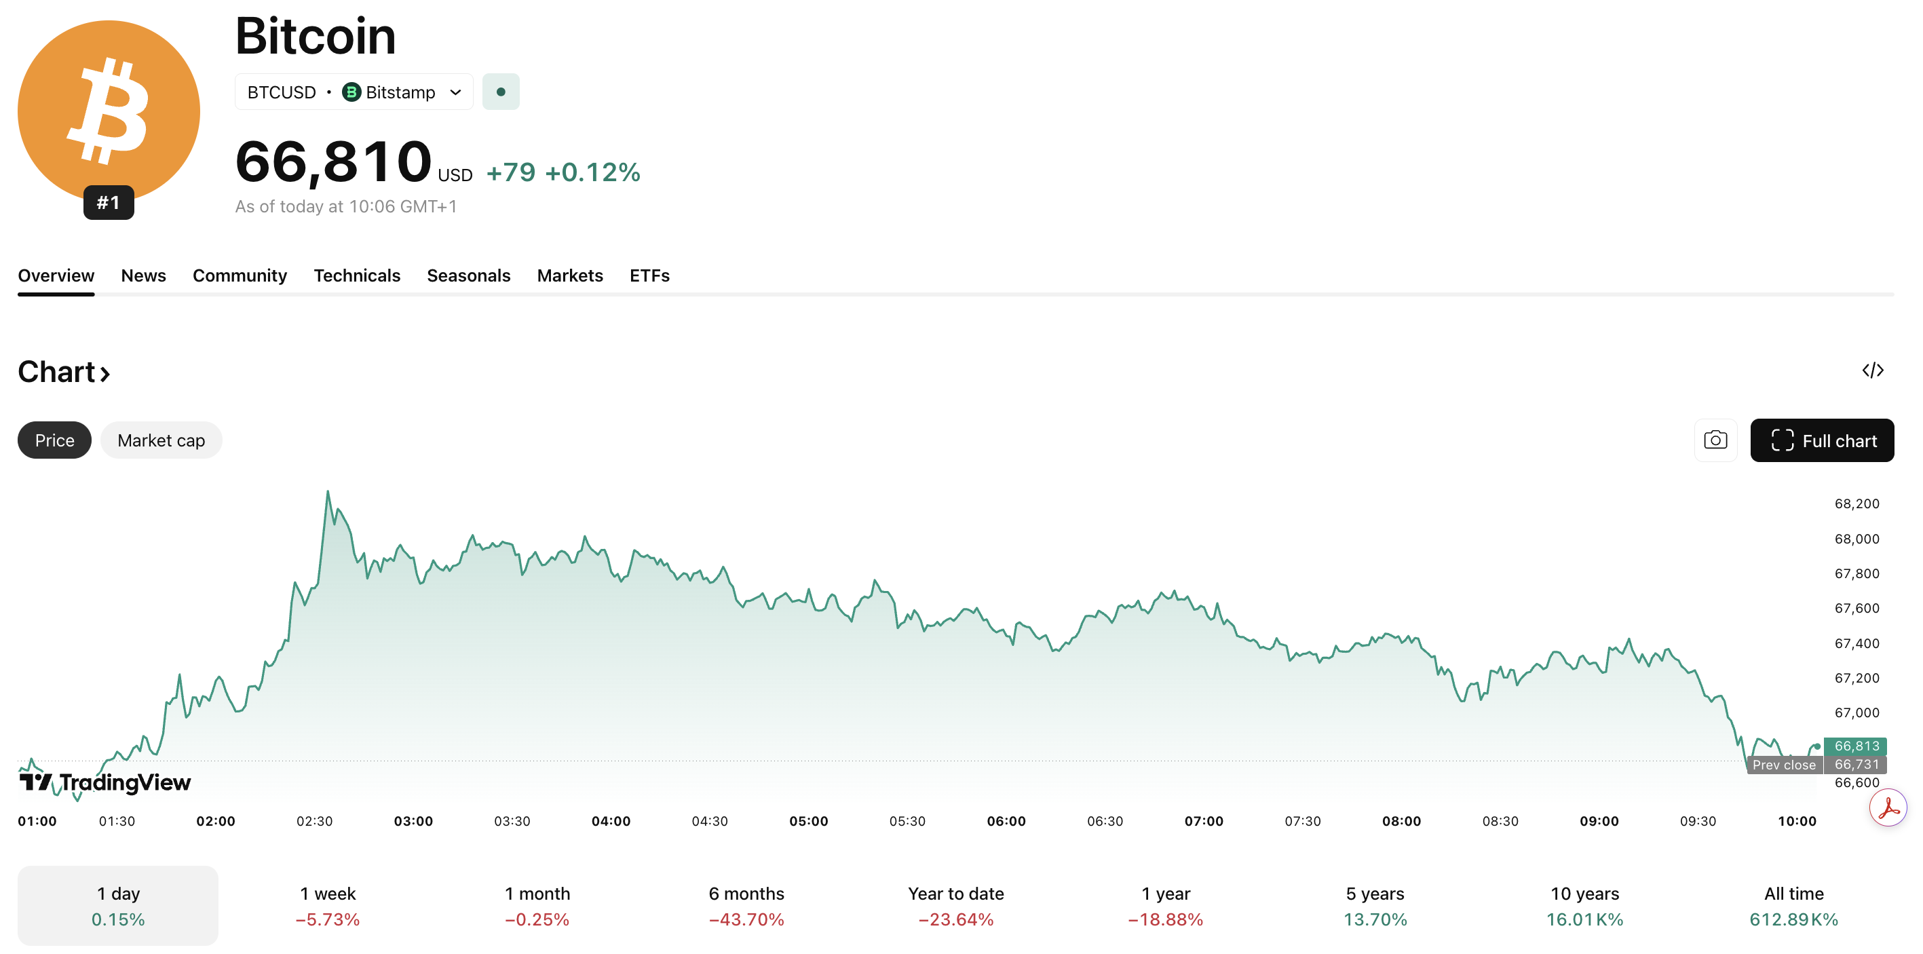Screen dimensions: 1923x954
Task: Click the TradingView logo on the chart
Action: click(104, 782)
